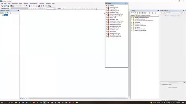Click List By Drawing Order icon
Image resolution: width=186 pixels, height=104 pixels.
point(1,13)
